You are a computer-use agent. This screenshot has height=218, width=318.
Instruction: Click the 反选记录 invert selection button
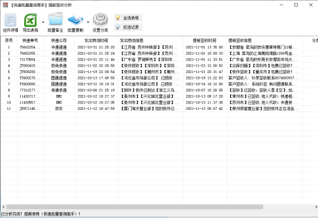[x=128, y=27]
